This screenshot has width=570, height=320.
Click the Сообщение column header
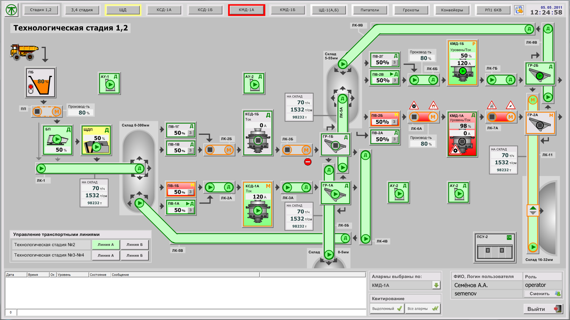(x=185, y=275)
